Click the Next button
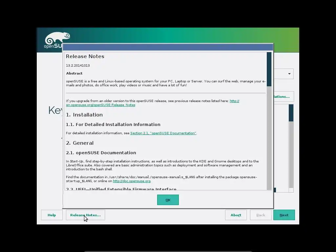This screenshot has height=252, width=336. coord(284,215)
